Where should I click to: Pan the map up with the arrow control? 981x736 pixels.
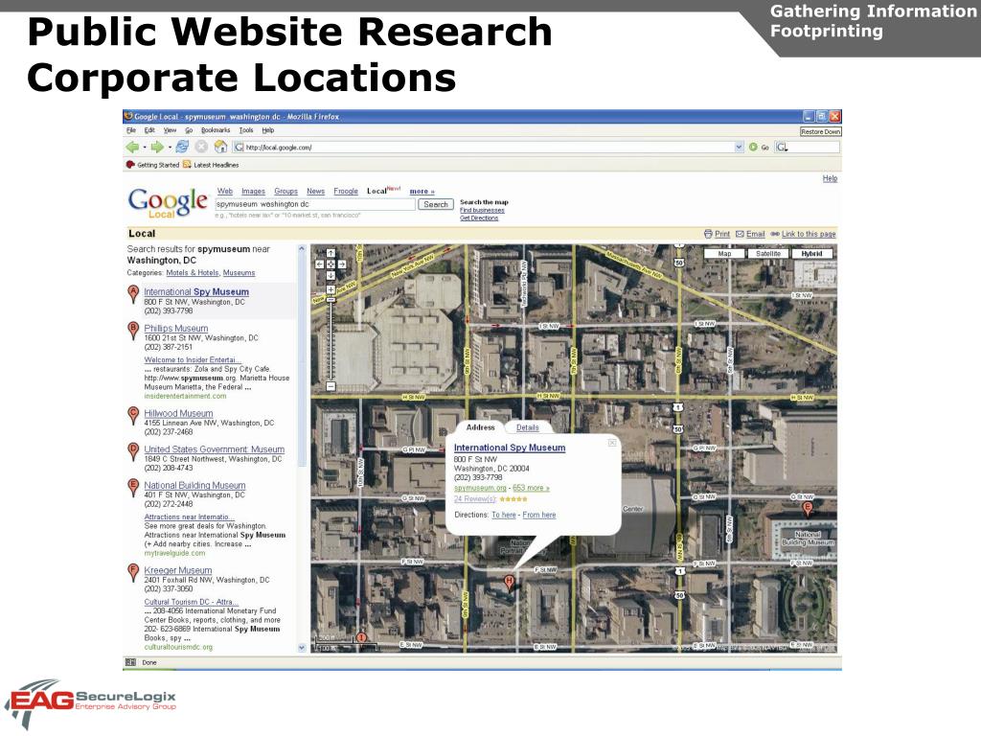pos(331,253)
